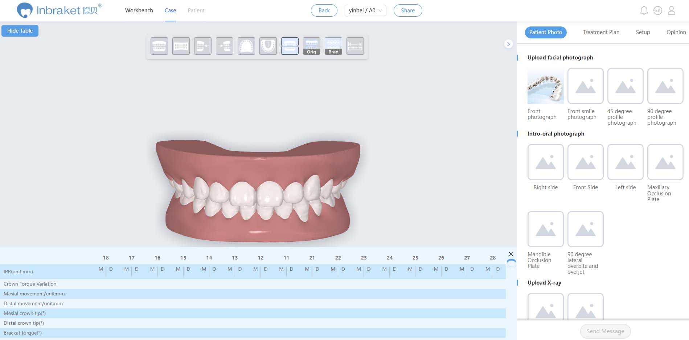Upload the Front Side intra-oral photo
The height and width of the screenshot is (340, 689).
click(586, 162)
